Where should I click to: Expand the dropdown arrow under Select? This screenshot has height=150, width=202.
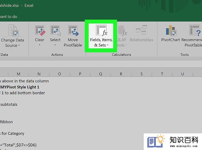point(55,45)
